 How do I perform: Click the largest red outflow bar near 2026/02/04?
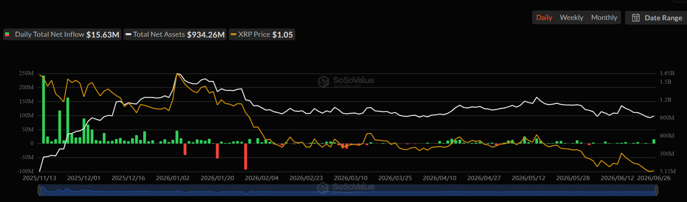click(245, 156)
